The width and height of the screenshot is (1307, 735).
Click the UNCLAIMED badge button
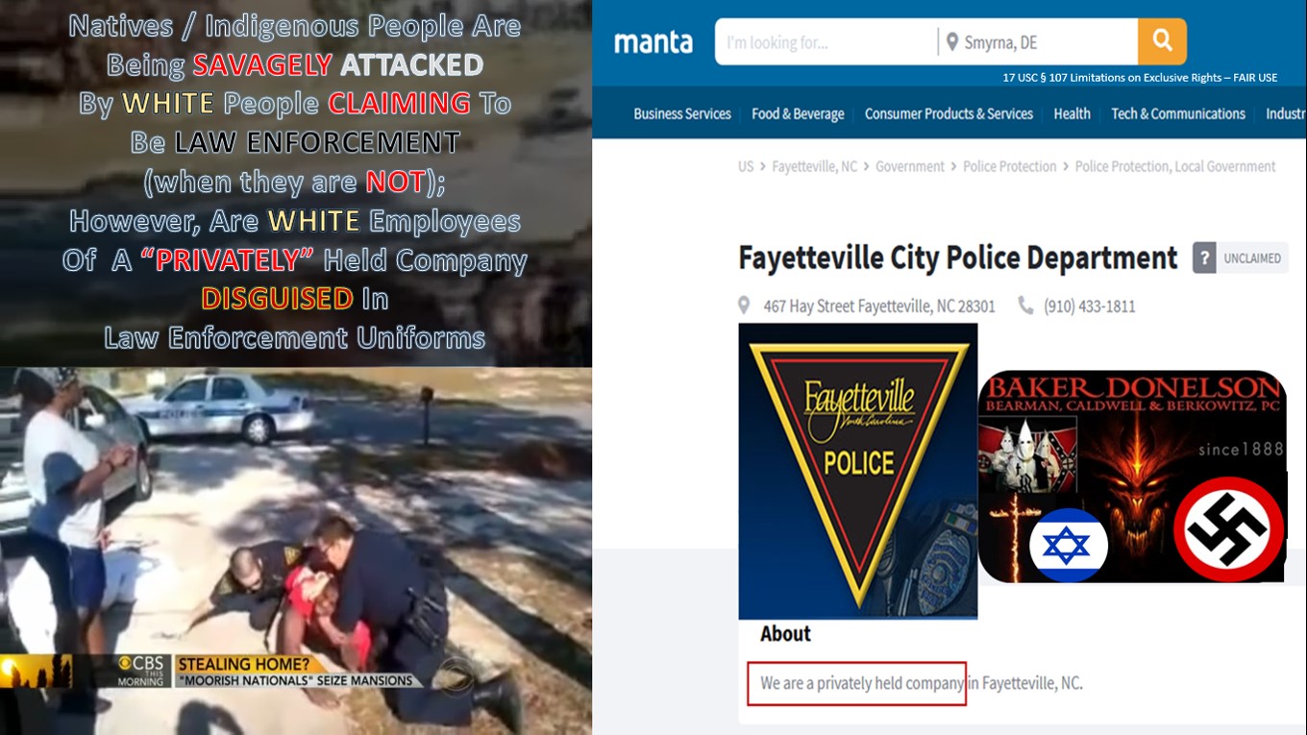pyautogui.click(x=1251, y=258)
